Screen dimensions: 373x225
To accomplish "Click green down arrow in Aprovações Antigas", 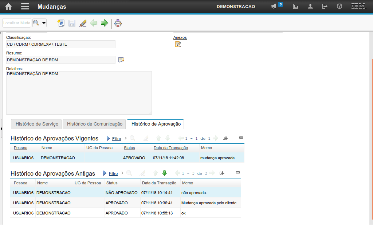I will click(x=164, y=173).
